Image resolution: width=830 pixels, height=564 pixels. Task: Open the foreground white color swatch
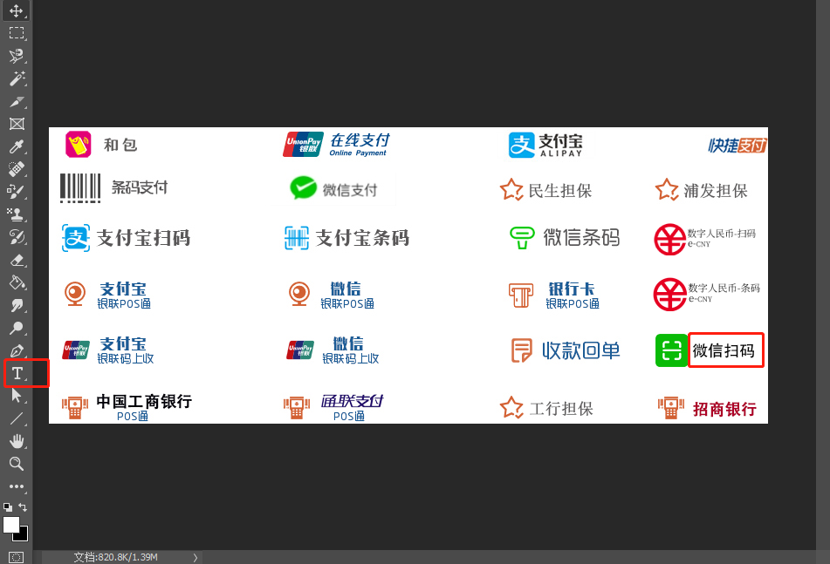10,524
